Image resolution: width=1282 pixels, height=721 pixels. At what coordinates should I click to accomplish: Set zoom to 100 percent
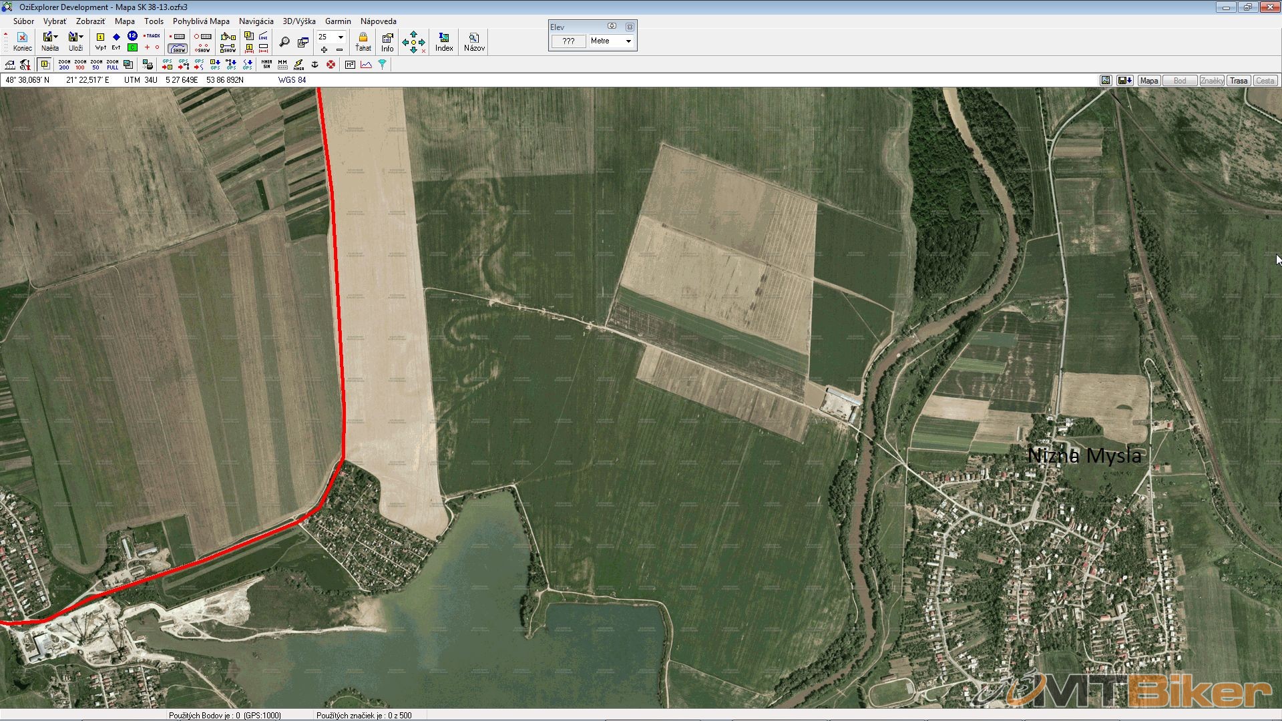(x=80, y=65)
